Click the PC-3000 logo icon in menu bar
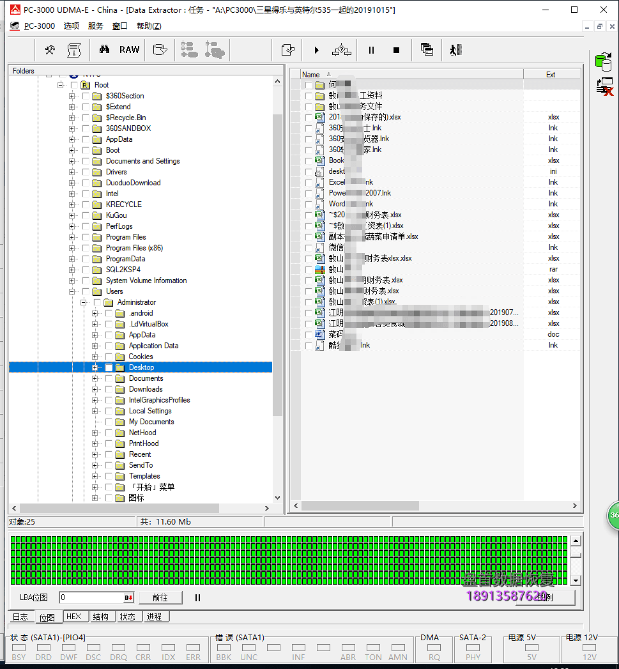619x669 pixels. (15, 26)
